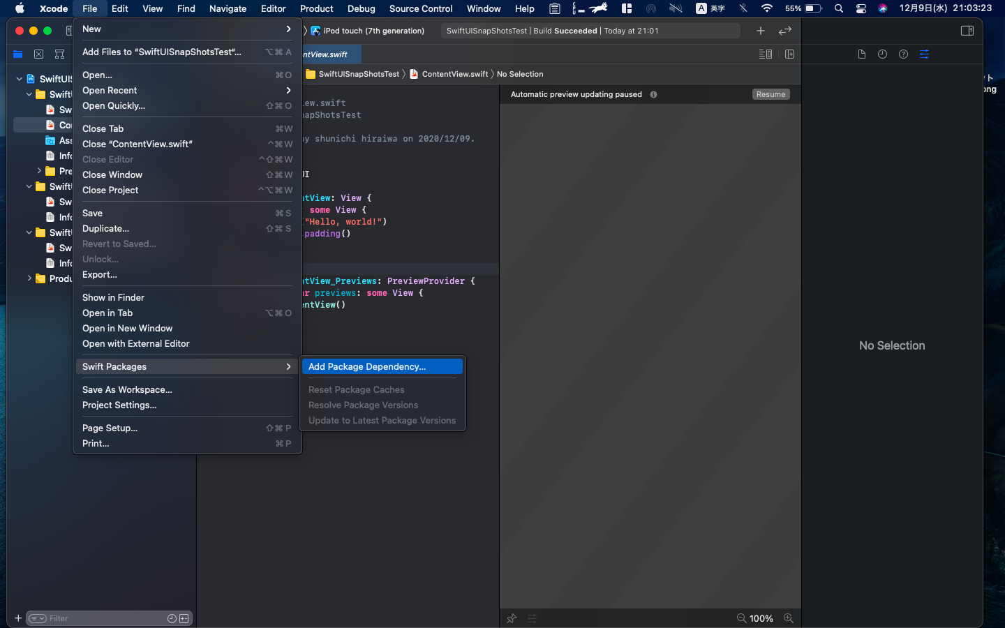Open the Project navigator folder icon
The width and height of the screenshot is (1005, 628).
pos(18,54)
